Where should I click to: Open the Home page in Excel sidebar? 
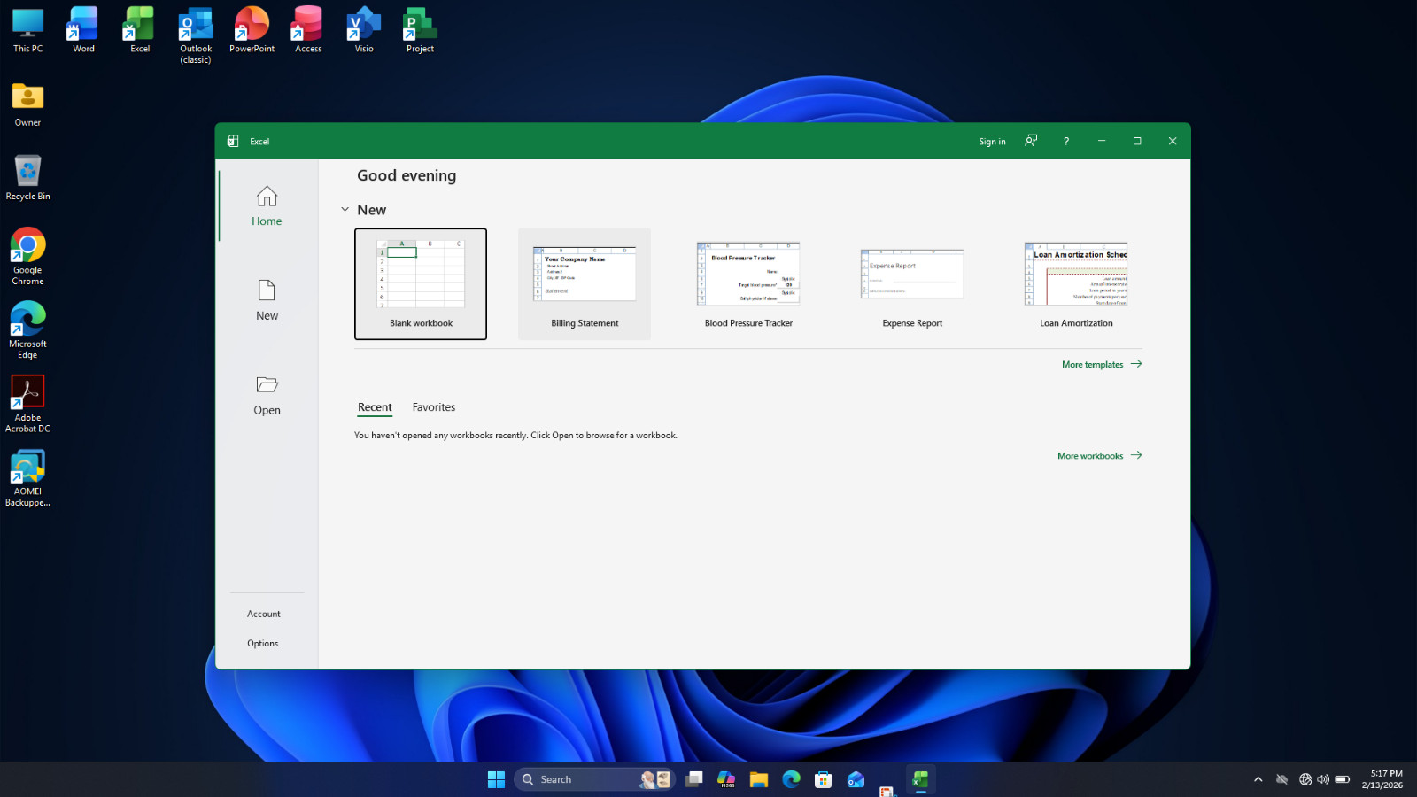pos(267,206)
